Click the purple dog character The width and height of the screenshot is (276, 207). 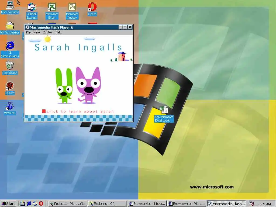[x=88, y=85]
